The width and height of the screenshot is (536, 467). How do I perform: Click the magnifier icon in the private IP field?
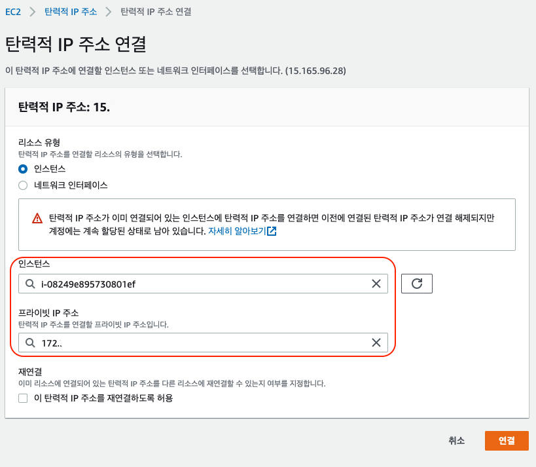pyautogui.click(x=29, y=343)
